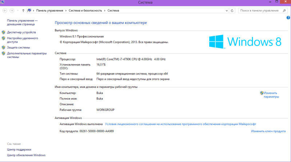Viewport: 291px width, 162px height.
Task: Go forward with the forward arrow
Action: (12, 11)
